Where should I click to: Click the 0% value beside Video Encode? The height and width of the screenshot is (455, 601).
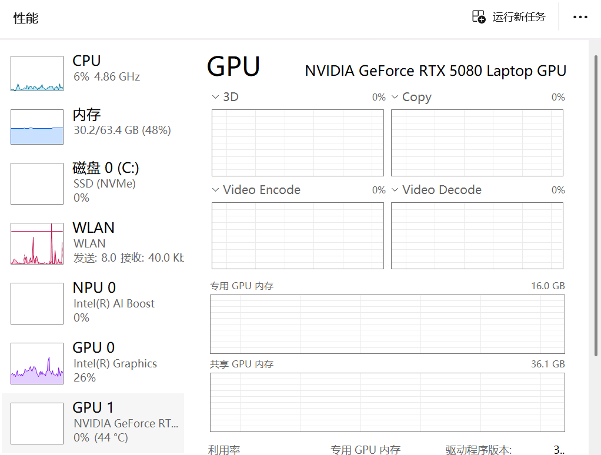(x=379, y=190)
